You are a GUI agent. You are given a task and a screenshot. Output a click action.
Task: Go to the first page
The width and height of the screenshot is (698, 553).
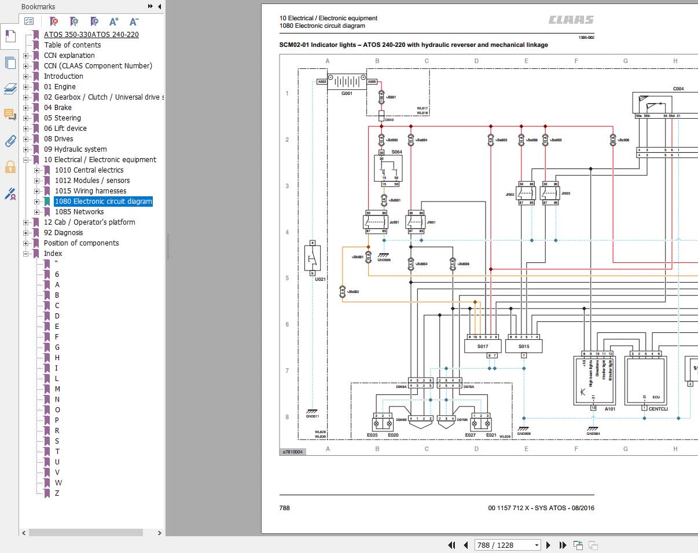(x=452, y=545)
